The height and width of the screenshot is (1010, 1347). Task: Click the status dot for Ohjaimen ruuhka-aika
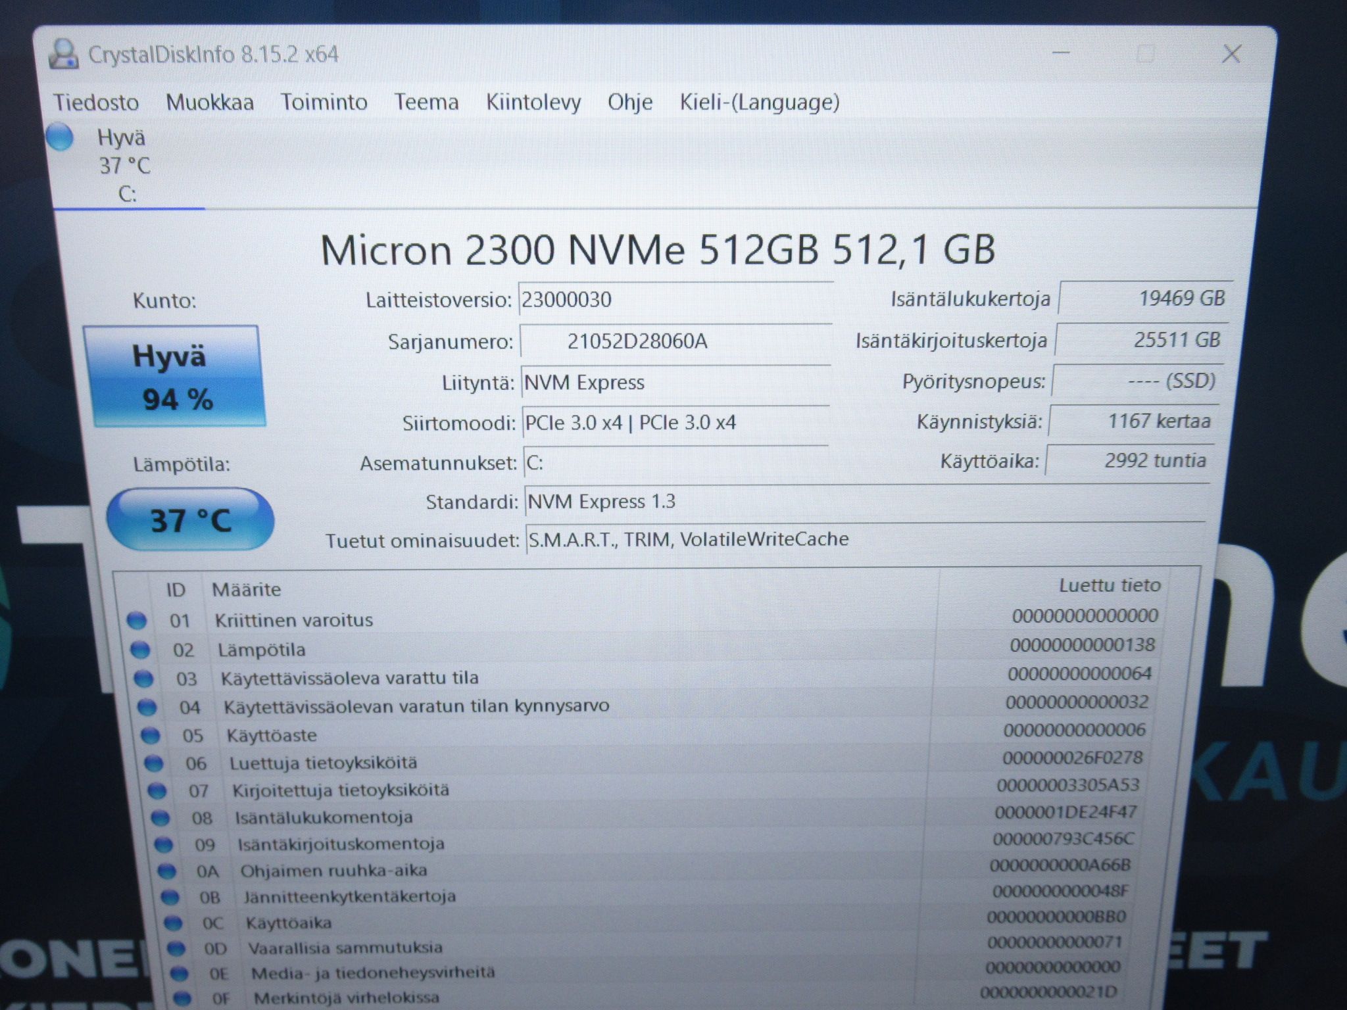click(x=167, y=871)
